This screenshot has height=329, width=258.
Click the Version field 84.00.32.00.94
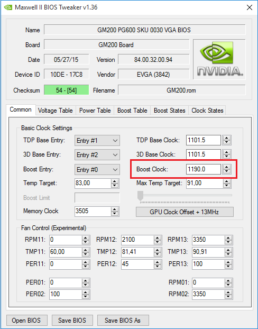(x=153, y=60)
